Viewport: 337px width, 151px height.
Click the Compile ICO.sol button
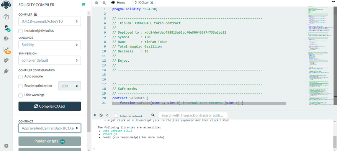50,106
